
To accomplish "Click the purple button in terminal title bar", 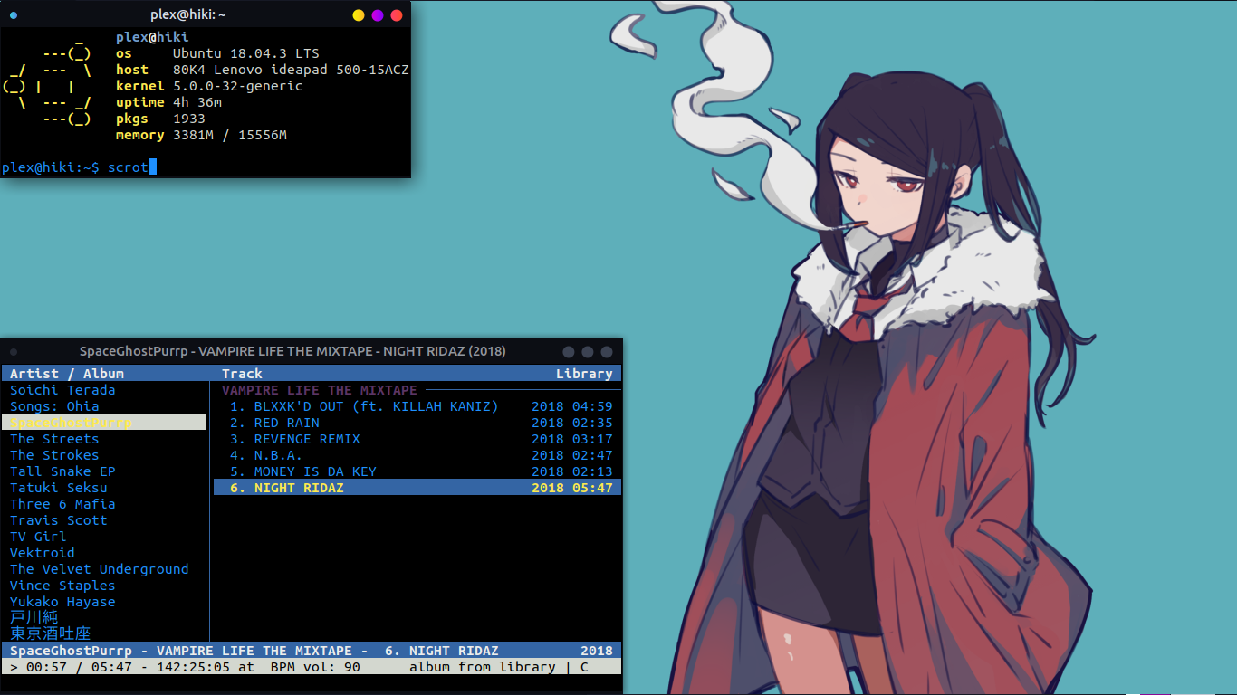I will tap(378, 15).
